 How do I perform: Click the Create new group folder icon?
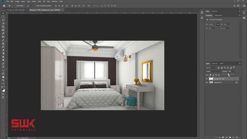tap(230, 137)
